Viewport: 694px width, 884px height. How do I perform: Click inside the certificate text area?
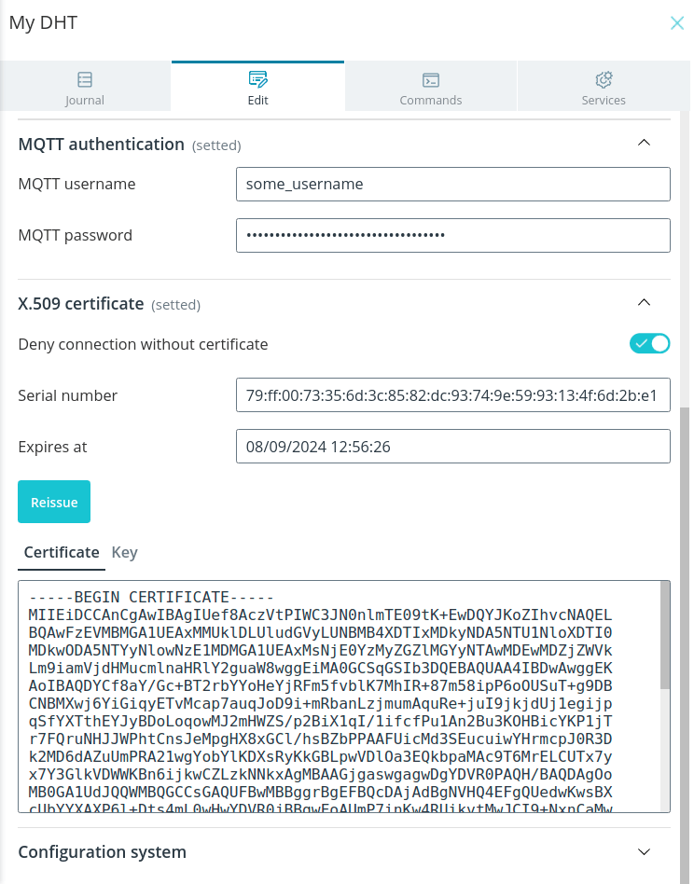[x=340, y=697]
